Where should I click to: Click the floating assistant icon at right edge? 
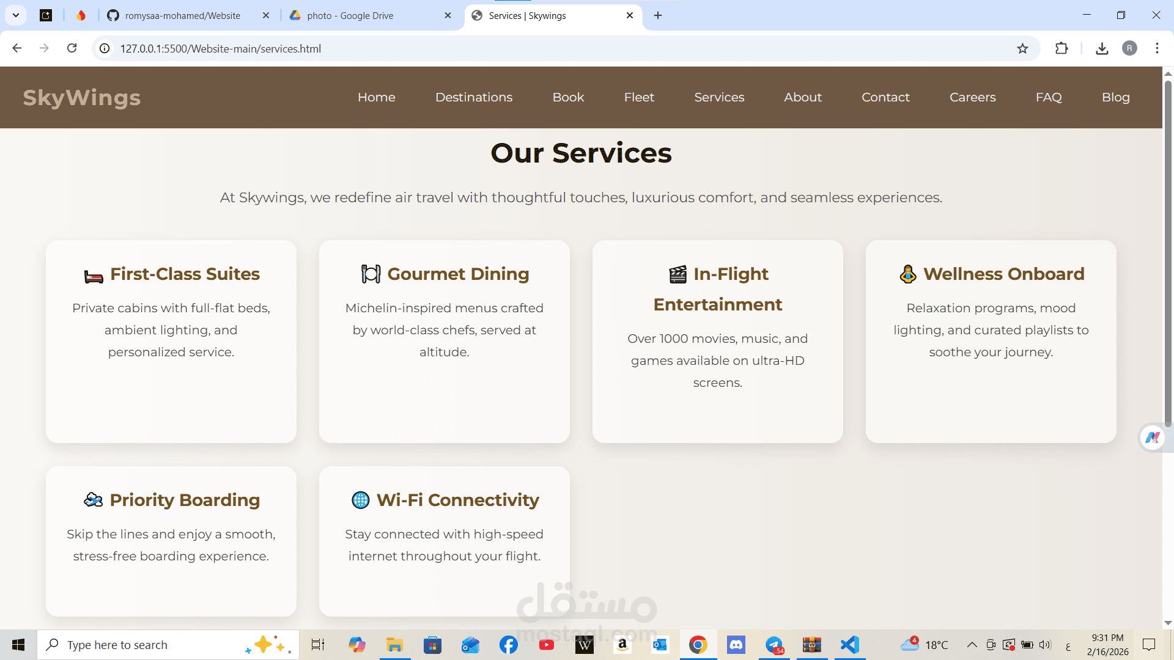(1153, 438)
